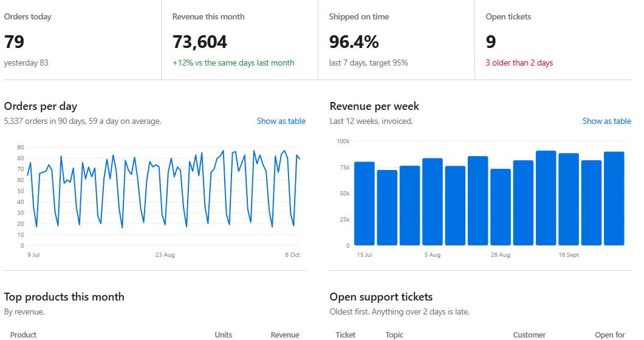Screen dimensions: 644x340
Task: Click the revenue bar above 26 Aug
Action: coord(501,207)
